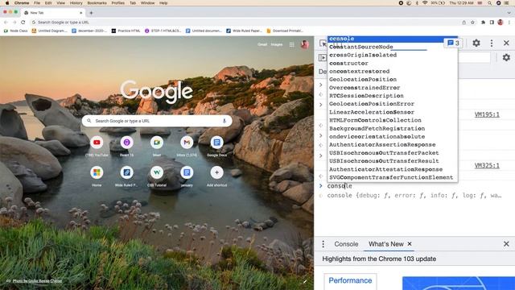Choose ConstantSourceNode autocomplete suggestion

393,47
